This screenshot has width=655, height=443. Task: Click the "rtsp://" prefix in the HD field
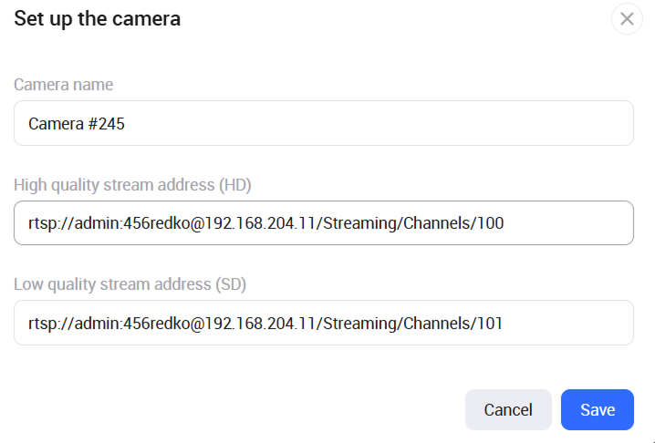click(49, 223)
